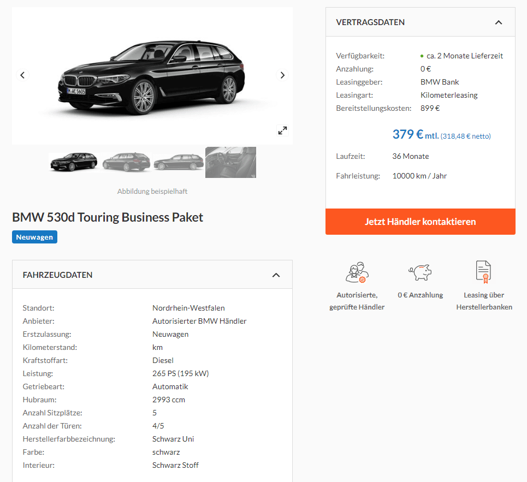Advance to the next car image
The width and height of the screenshot is (527, 482).
pos(282,75)
